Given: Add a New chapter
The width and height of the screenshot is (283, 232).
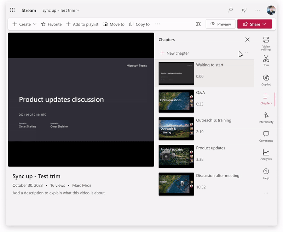Looking at the screenshot, I should coord(174,53).
